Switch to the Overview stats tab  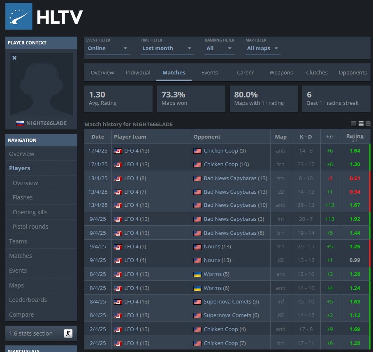point(102,72)
